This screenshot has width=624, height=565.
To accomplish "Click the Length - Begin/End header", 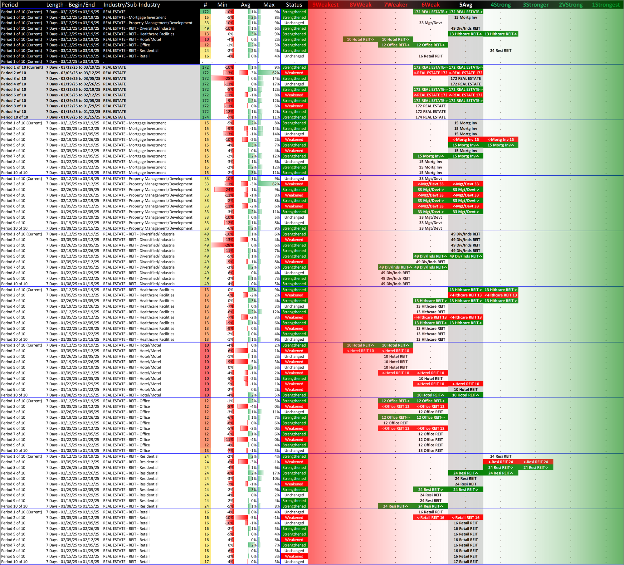I will (71, 5).
